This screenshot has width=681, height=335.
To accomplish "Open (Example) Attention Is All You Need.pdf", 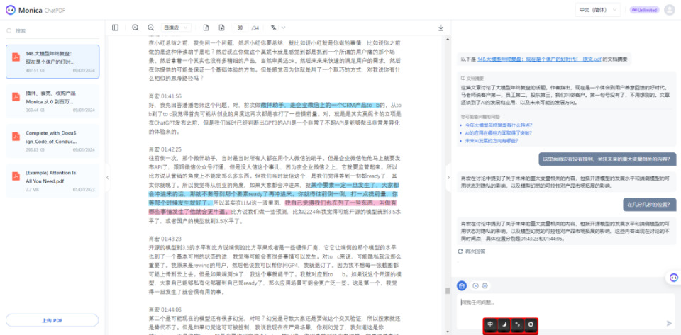I will [x=52, y=181].
